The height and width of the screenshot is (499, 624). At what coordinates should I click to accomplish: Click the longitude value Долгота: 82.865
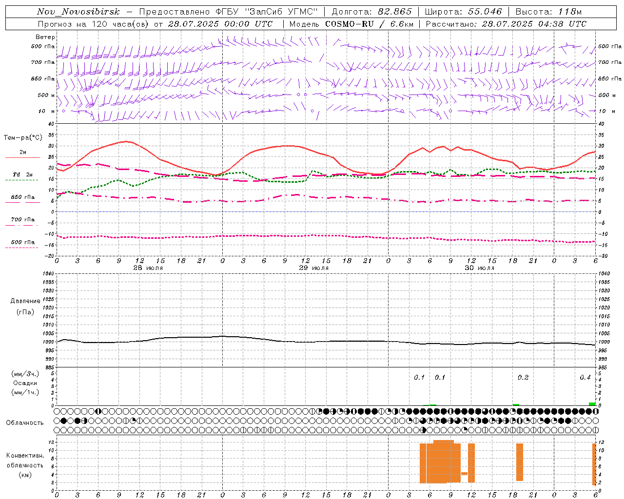point(371,12)
